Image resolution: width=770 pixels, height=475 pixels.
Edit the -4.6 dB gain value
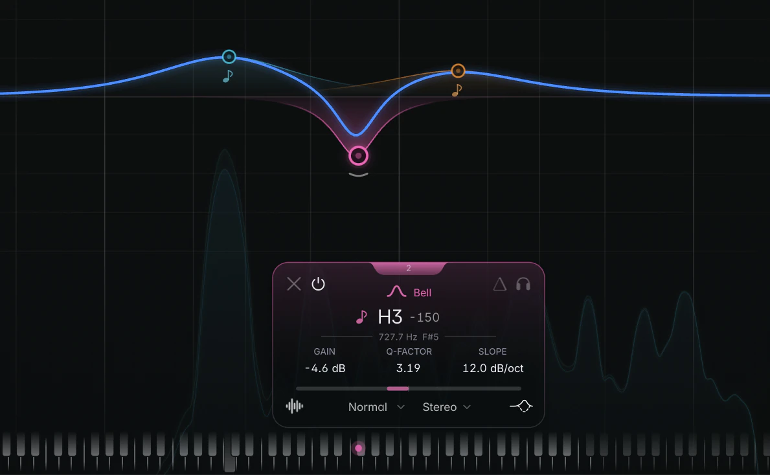point(325,368)
